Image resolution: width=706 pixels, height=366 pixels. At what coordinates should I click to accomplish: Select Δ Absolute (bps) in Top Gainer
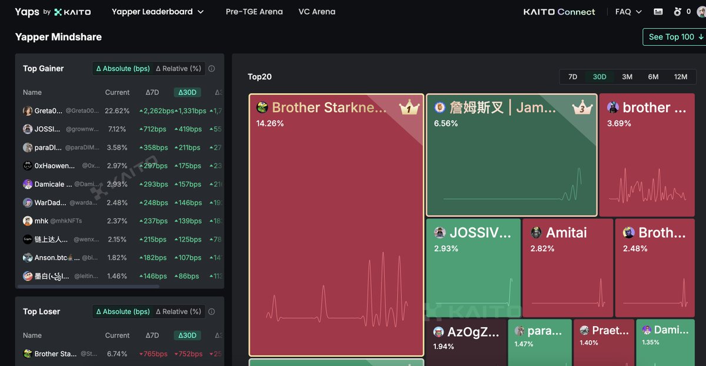[x=123, y=69]
